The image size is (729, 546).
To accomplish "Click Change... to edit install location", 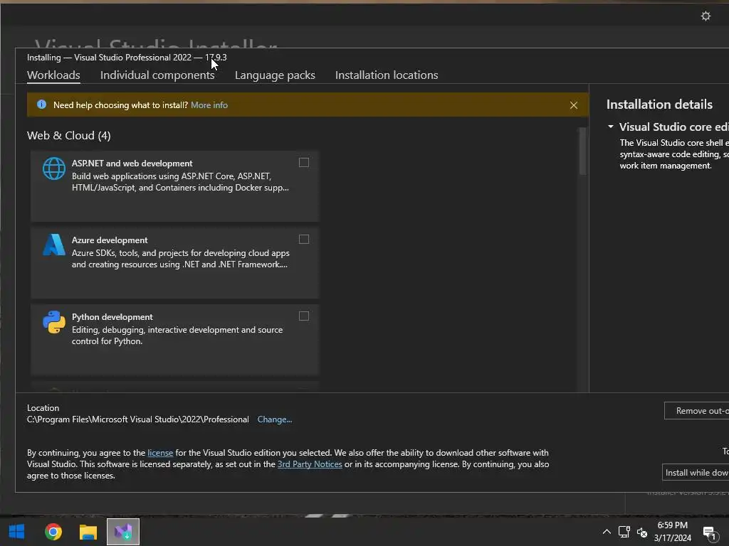I will (x=275, y=419).
